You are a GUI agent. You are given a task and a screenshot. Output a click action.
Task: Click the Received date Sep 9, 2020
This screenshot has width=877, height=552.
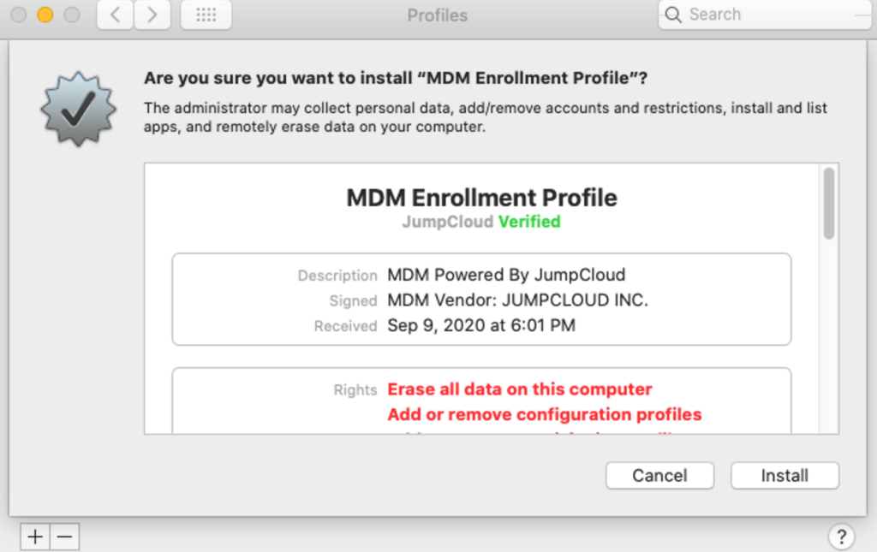point(481,325)
